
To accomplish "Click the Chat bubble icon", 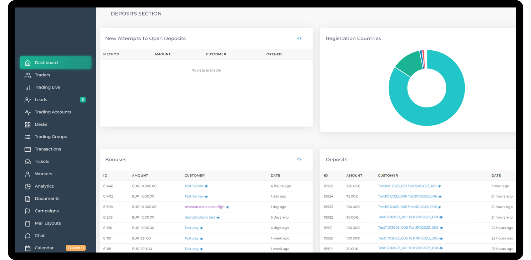I will pos(28,236).
